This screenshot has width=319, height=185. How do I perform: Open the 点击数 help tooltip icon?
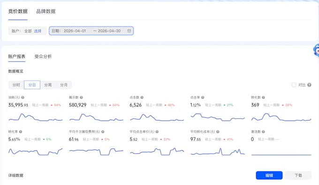[x=142, y=98]
